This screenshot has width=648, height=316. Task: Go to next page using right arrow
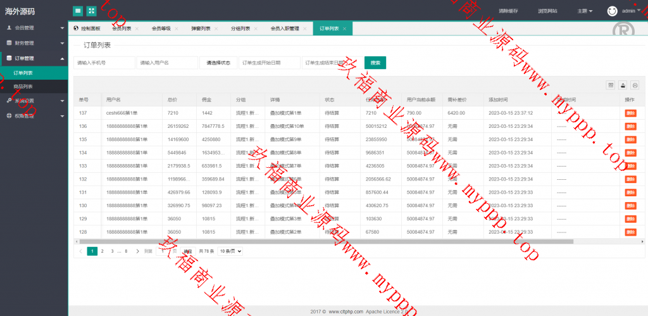(x=137, y=251)
